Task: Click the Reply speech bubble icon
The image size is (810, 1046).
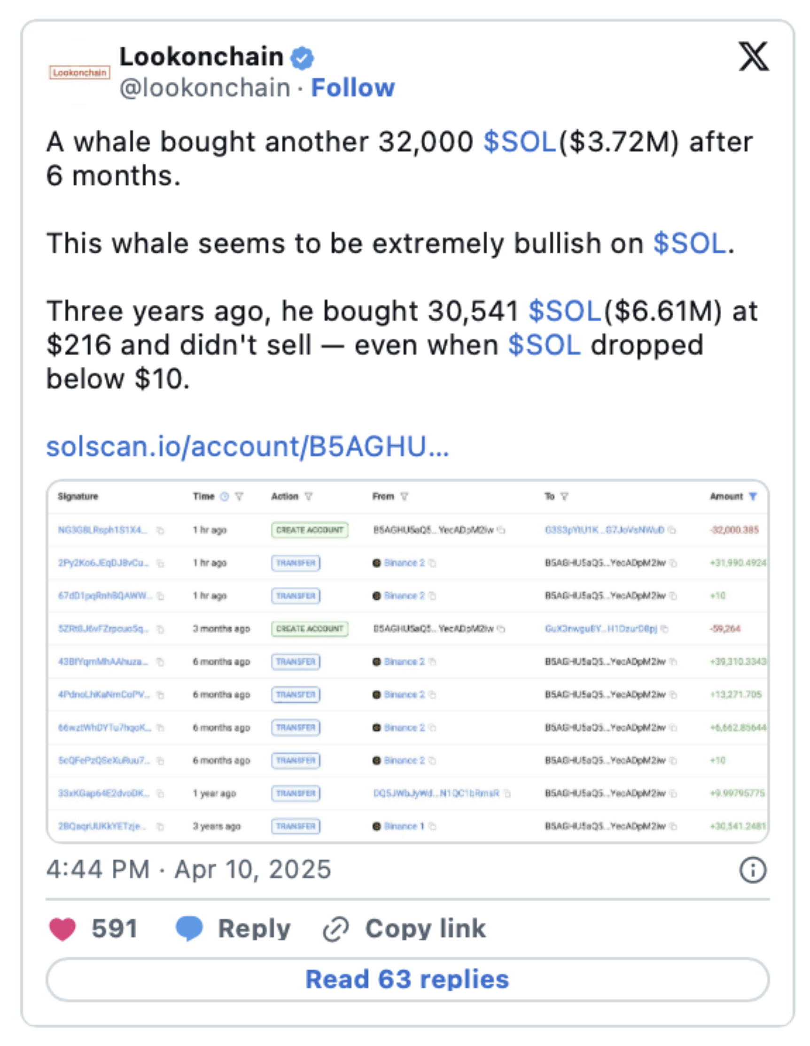Action: [x=189, y=929]
